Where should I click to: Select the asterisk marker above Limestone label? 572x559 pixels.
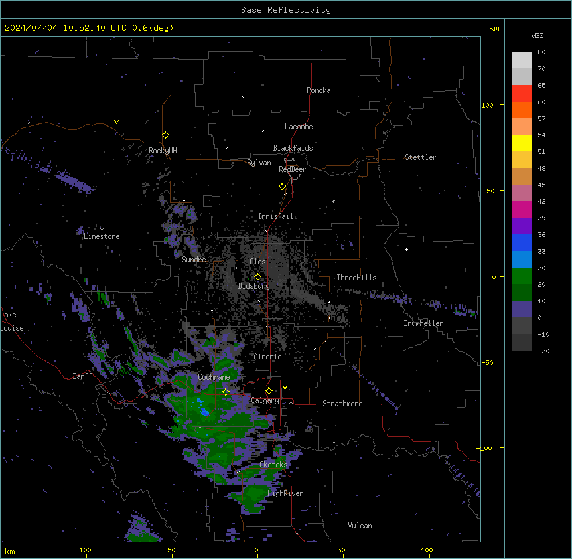tap(102, 229)
